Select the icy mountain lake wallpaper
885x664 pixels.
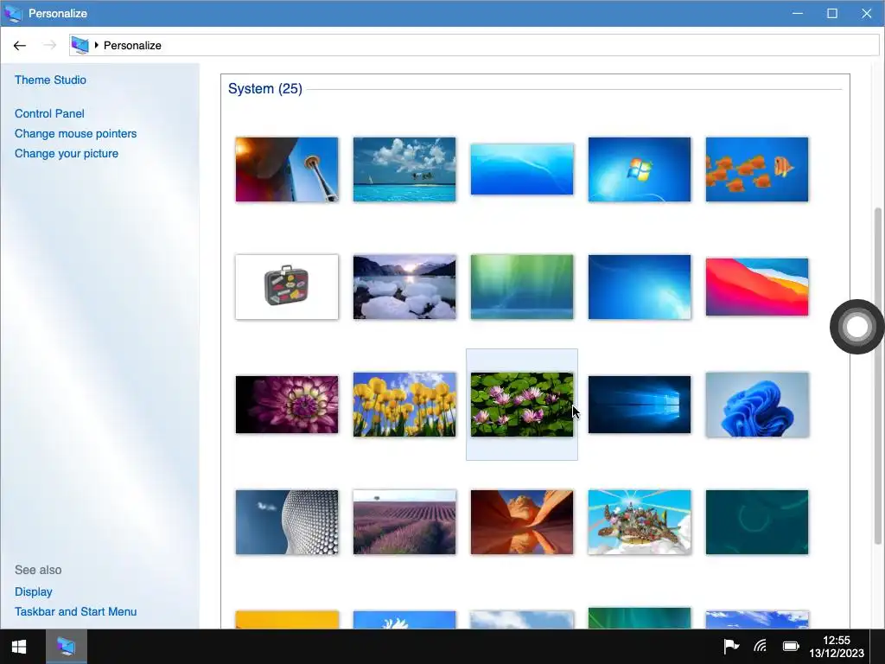pyautogui.click(x=404, y=287)
